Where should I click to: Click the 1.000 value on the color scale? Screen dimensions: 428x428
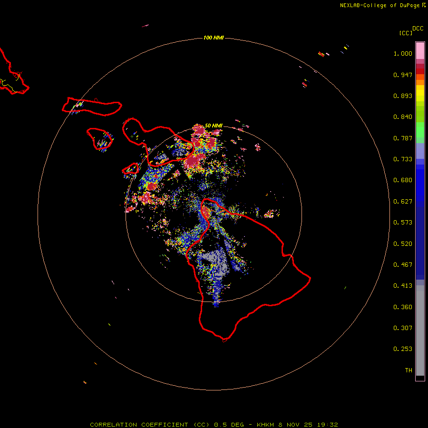403,53
